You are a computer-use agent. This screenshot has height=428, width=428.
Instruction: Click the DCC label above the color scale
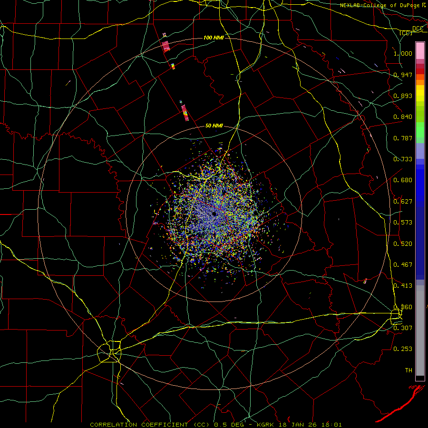coord(418,29)
